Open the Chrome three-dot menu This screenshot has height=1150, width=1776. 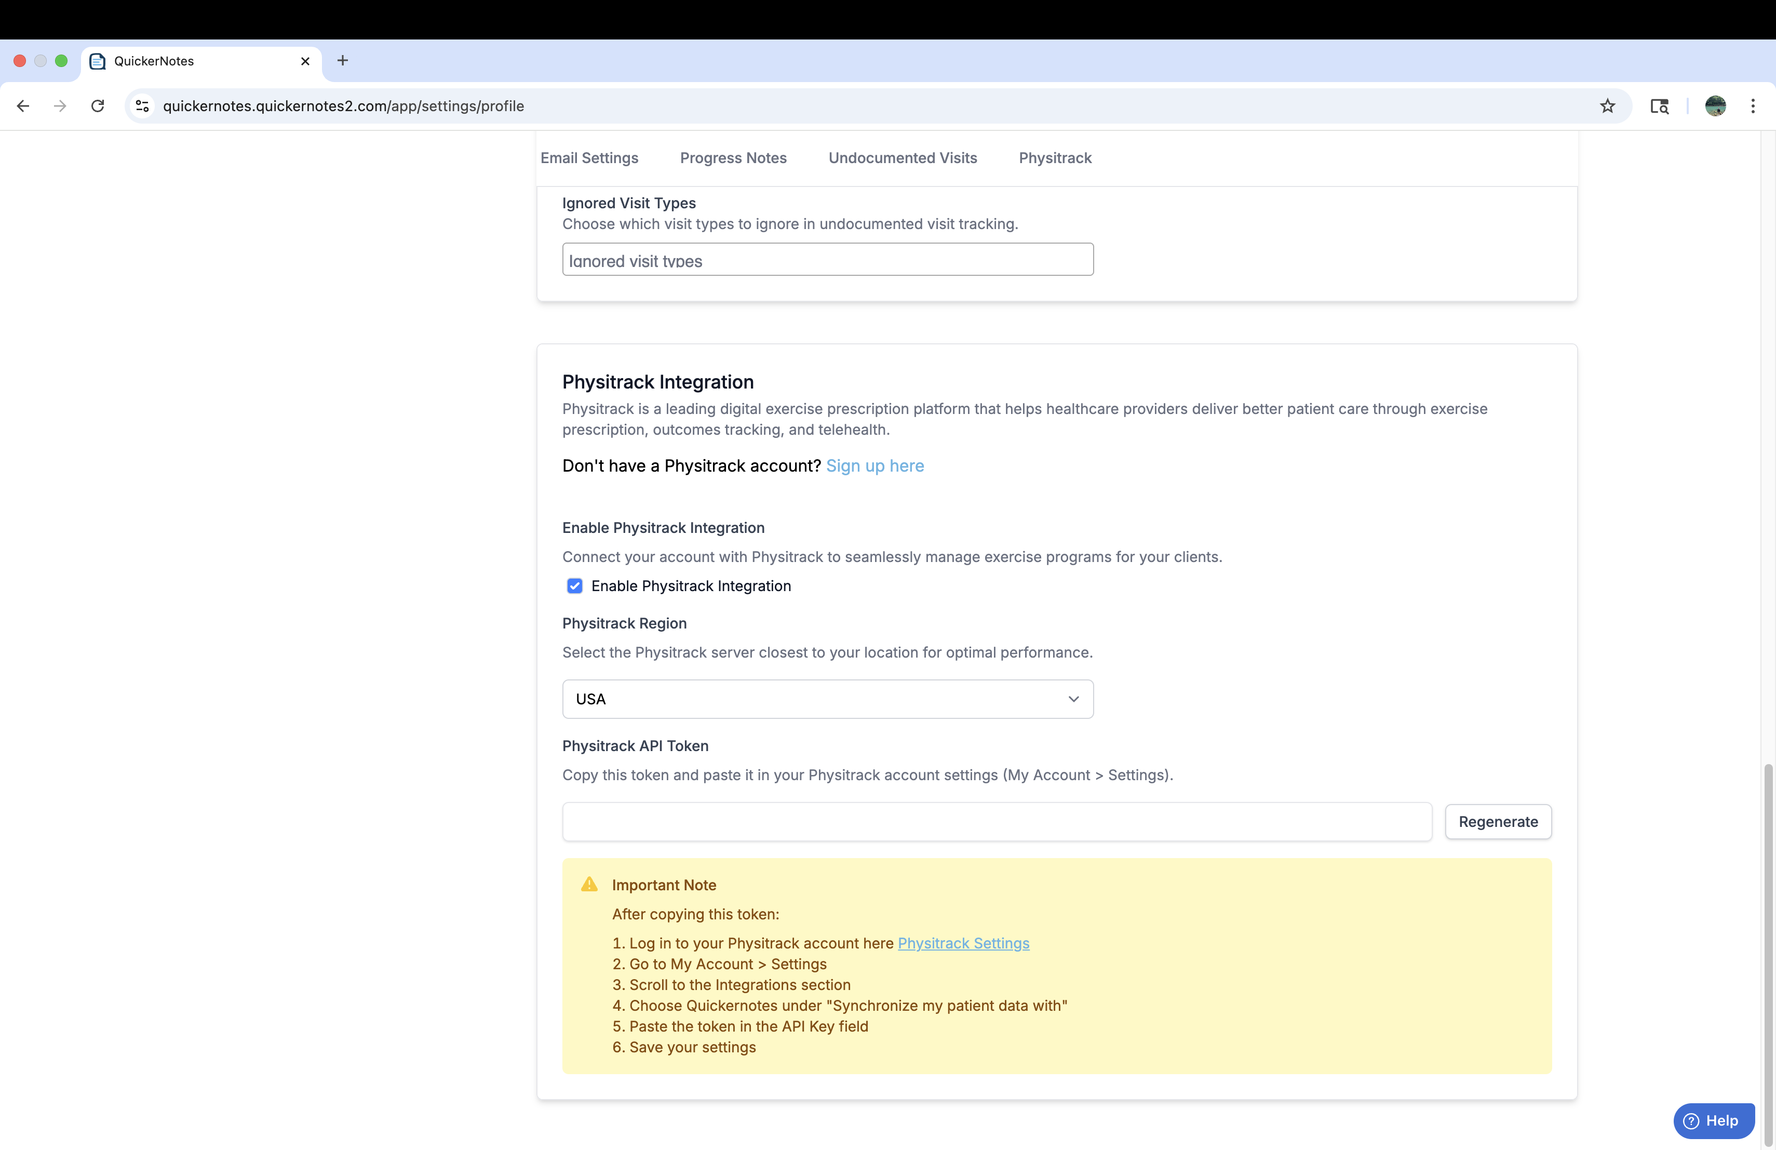click(x=1753, y=106)
